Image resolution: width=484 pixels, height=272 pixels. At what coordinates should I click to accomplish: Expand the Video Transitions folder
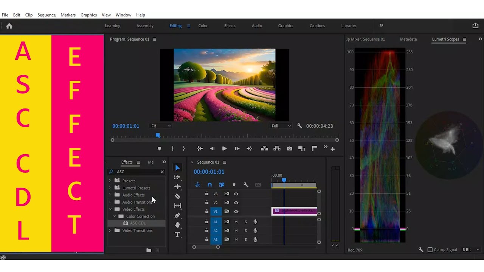(110, 230)
